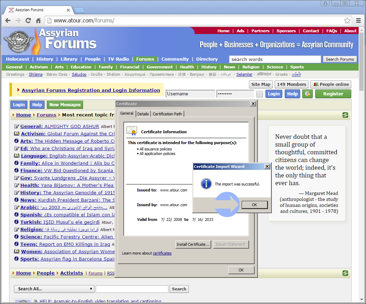
Task: Click OK in Certificate Import Wizard
Action: click(255, 205)
